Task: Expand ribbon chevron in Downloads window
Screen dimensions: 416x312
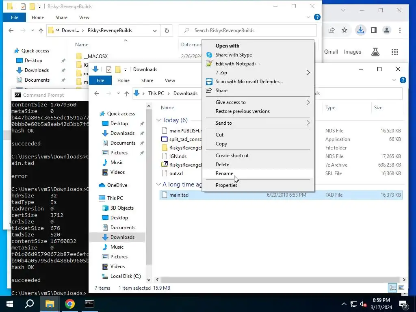Action: [394, 80]
